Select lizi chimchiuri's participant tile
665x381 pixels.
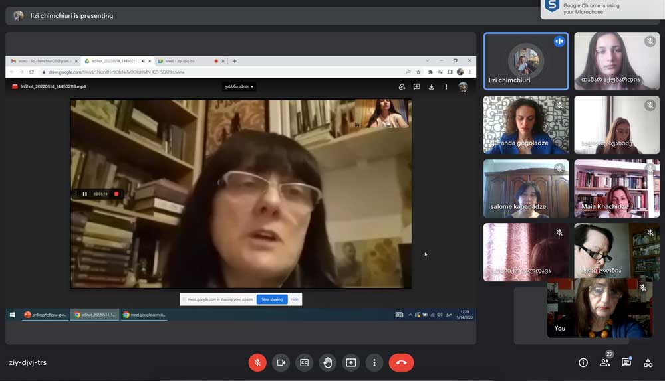click(525, 61)
